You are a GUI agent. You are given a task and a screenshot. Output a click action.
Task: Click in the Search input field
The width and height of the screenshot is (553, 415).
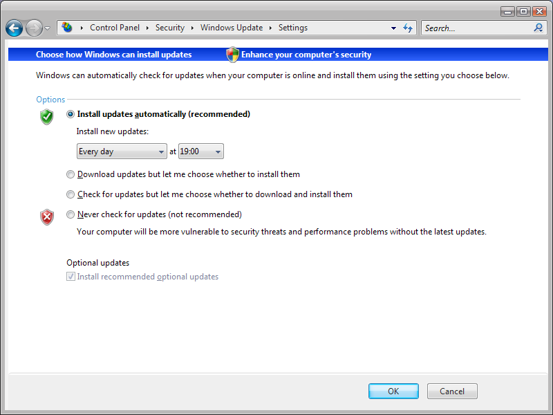click(x=478, y=28)
